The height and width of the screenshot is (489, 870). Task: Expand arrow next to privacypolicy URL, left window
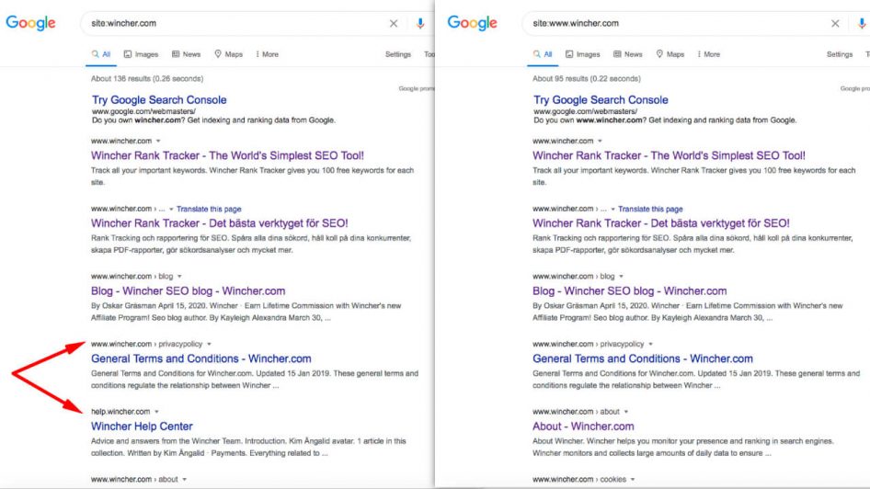coord(209,345)
